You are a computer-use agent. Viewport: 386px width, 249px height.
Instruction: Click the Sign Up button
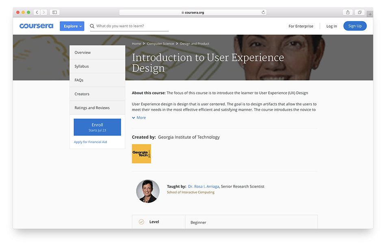[355, 26]
